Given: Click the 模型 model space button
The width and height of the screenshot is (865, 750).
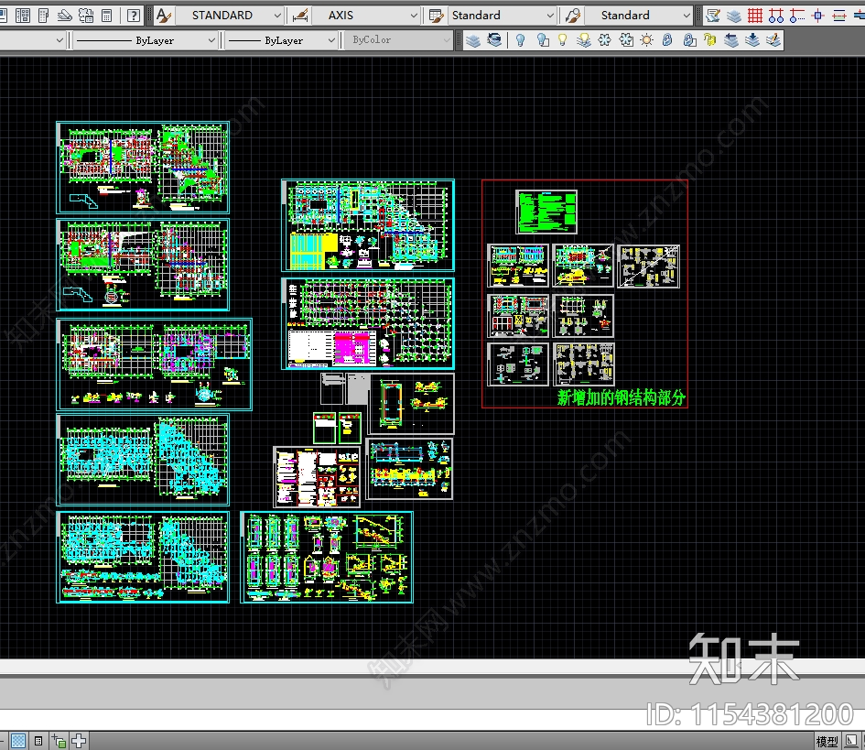Looking at the screenshot, I should 827,741.
